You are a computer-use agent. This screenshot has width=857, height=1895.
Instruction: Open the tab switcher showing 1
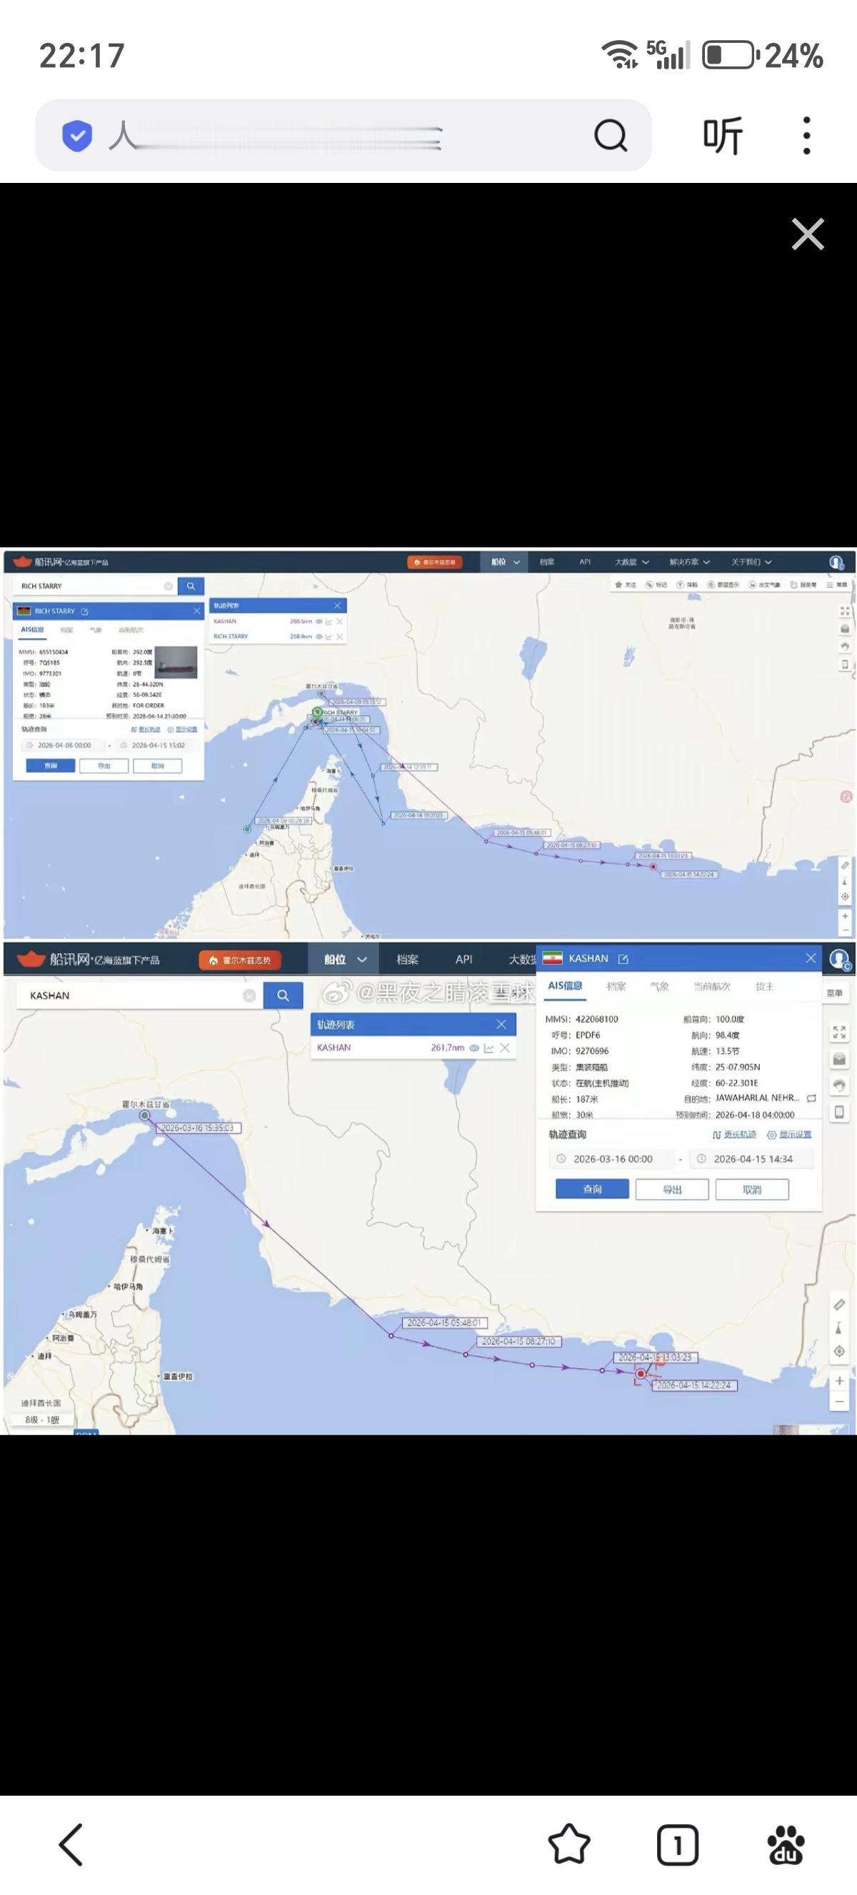[x=677, y=1844]
